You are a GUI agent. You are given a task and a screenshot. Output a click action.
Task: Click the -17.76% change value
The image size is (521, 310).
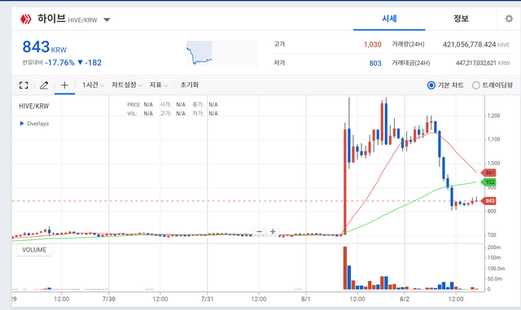pos(59,63)
